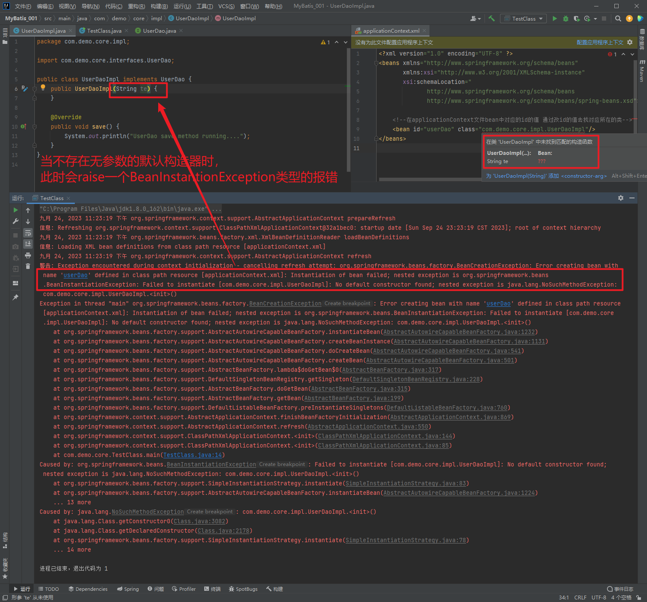Click the 事件日志 event log button
Screen dimensions: 647x602
point(620,589)
